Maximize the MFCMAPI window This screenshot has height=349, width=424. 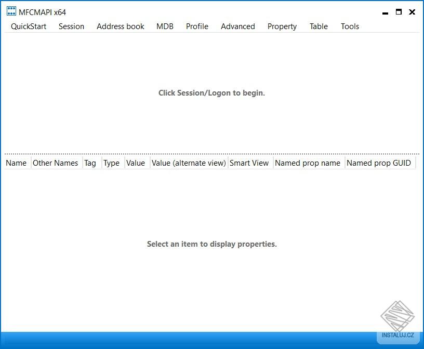(x=399, y=12)
